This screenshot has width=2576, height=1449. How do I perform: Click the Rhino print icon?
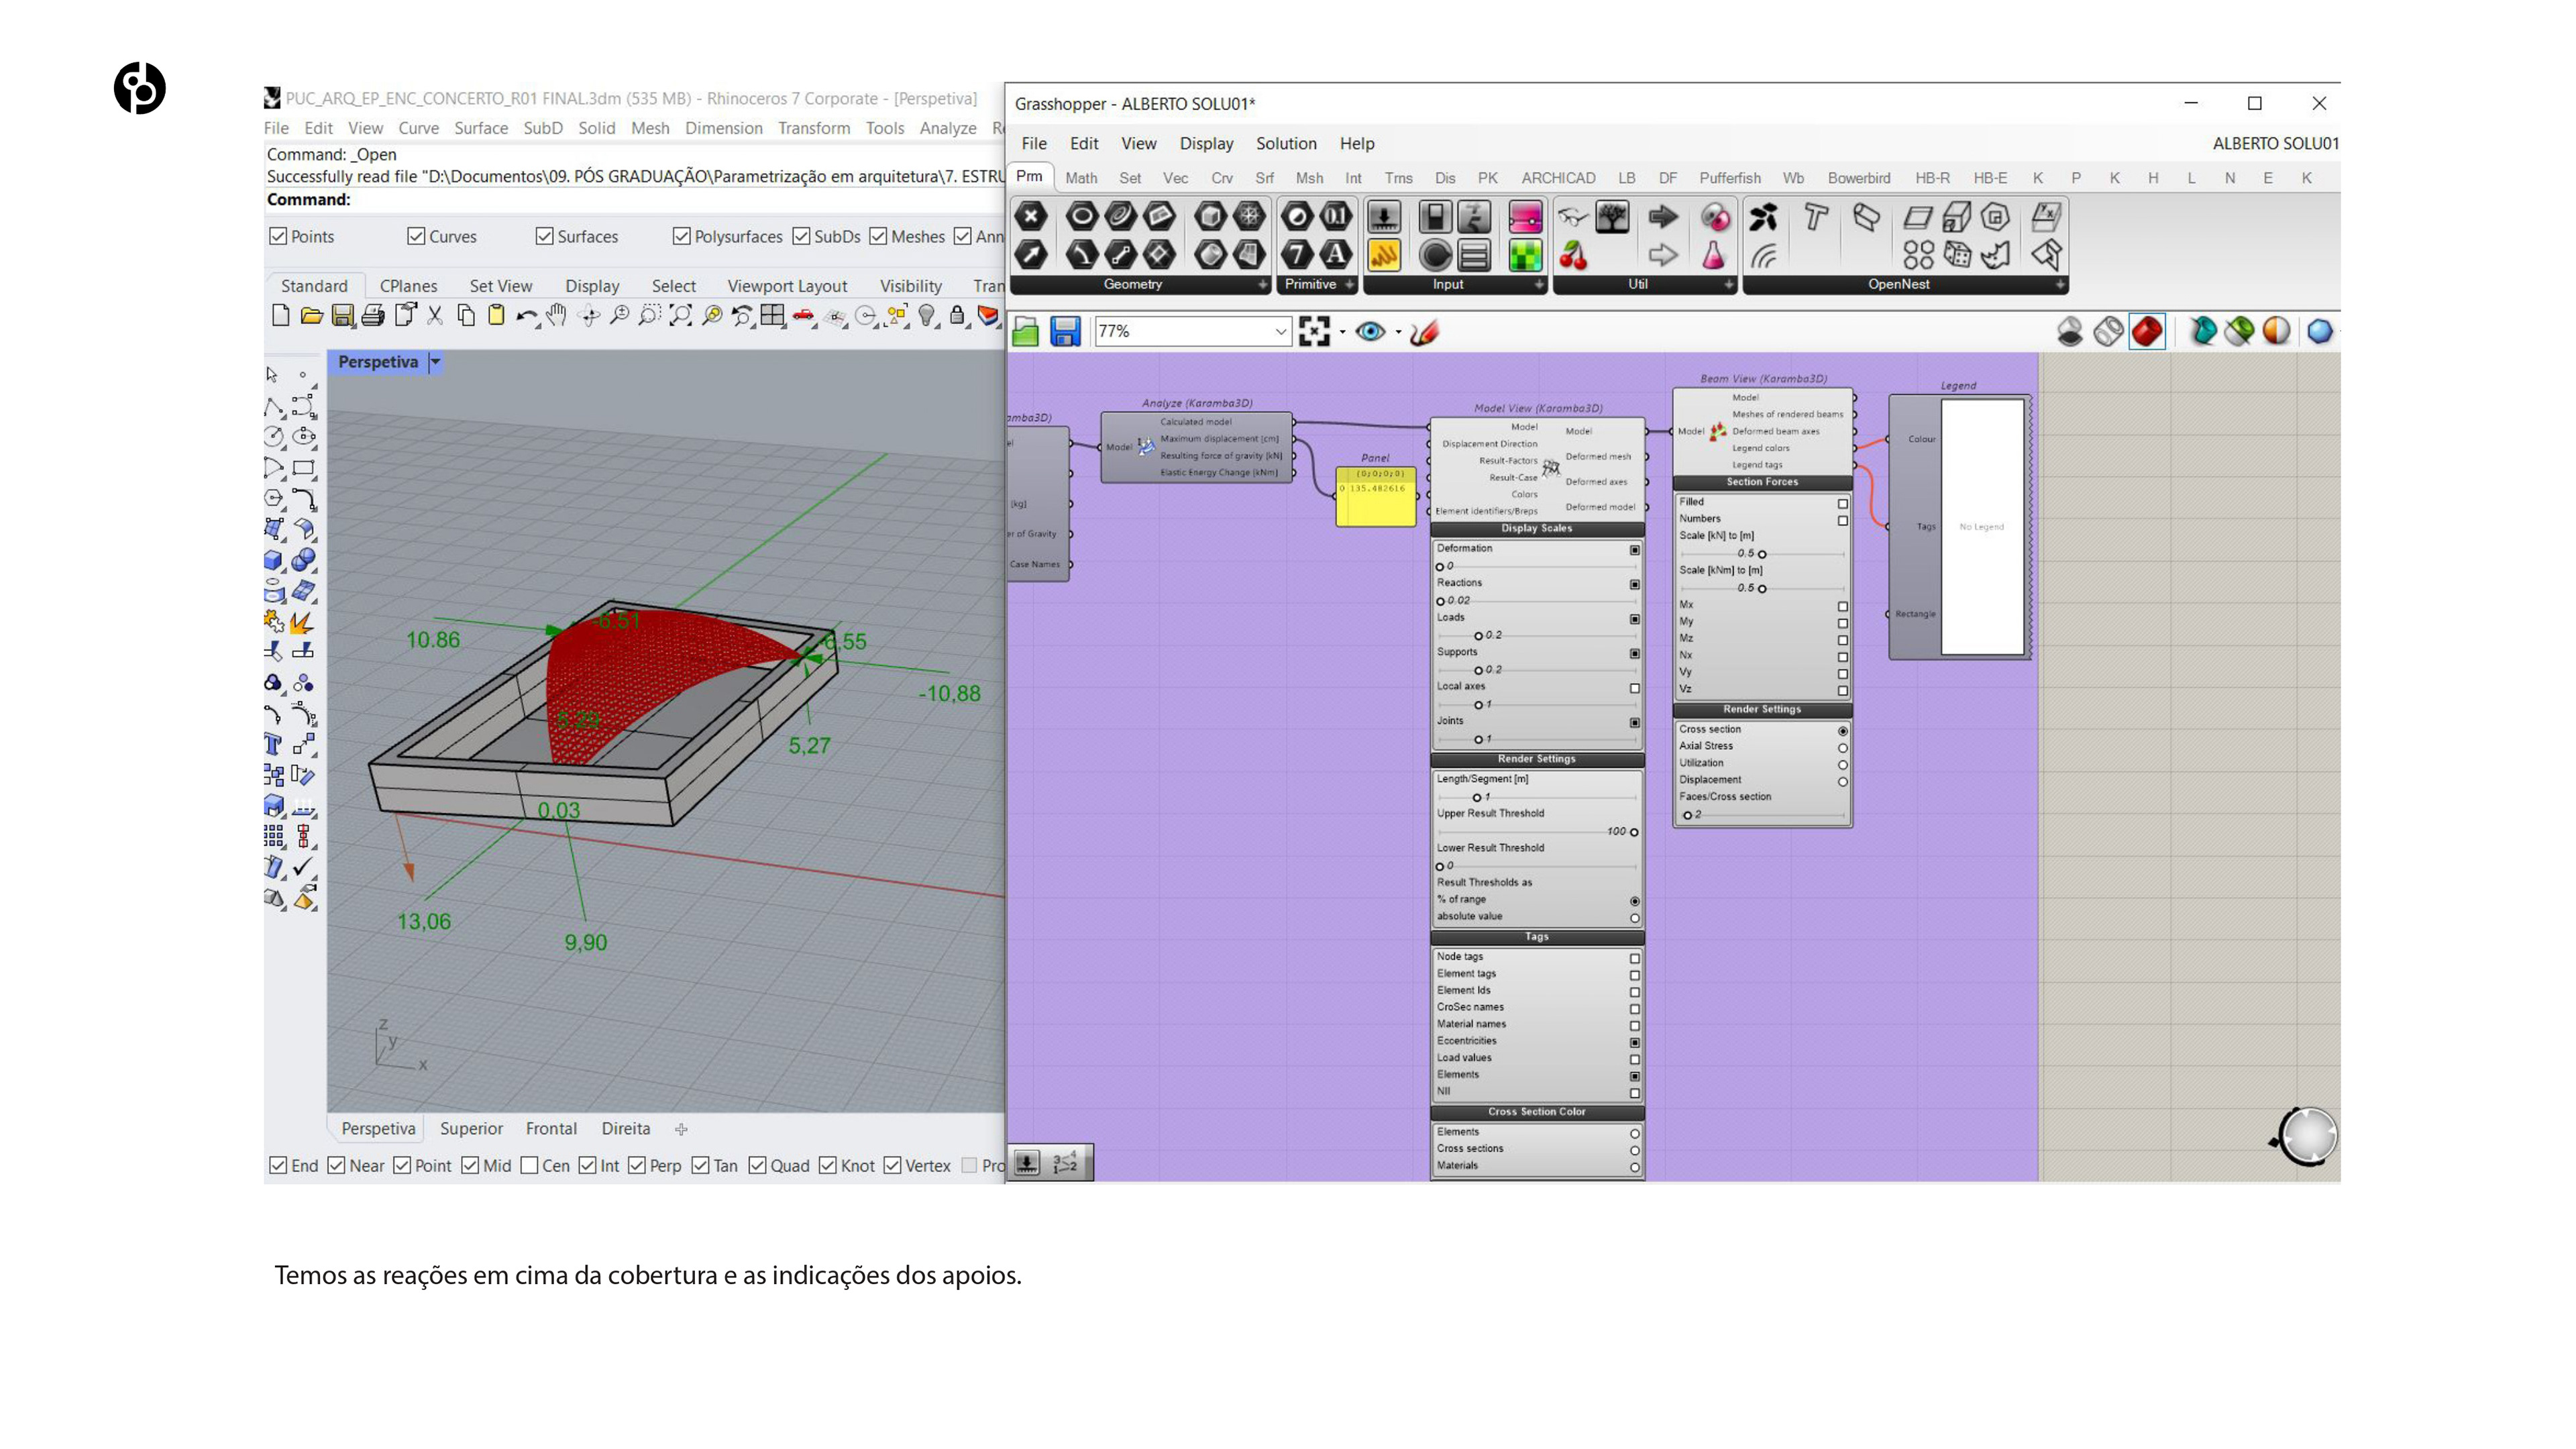click(x=373, y=316)
